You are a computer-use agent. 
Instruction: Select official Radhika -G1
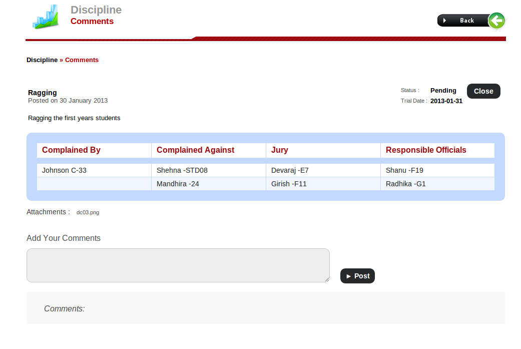[x=405, y=184]
